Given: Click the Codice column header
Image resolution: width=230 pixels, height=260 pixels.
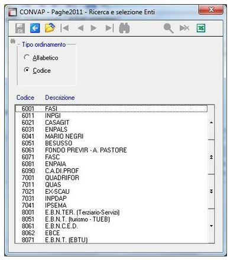Looking at the screenshot, I should point(25,97).
